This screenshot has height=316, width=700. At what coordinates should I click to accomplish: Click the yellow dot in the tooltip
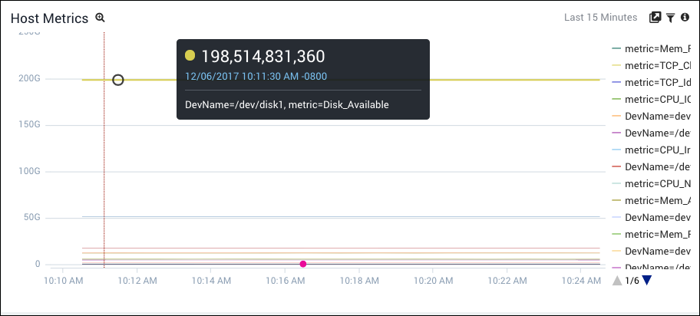coord(190,56)
